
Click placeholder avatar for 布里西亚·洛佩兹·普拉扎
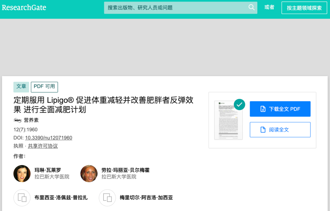tap(22, 198)
